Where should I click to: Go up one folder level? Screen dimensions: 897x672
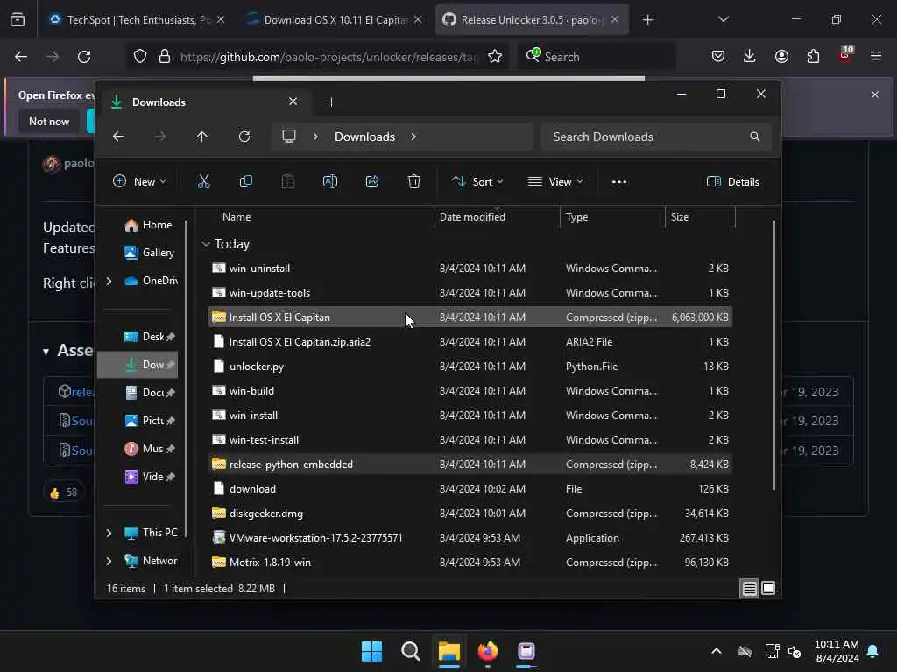click(202, 136)
